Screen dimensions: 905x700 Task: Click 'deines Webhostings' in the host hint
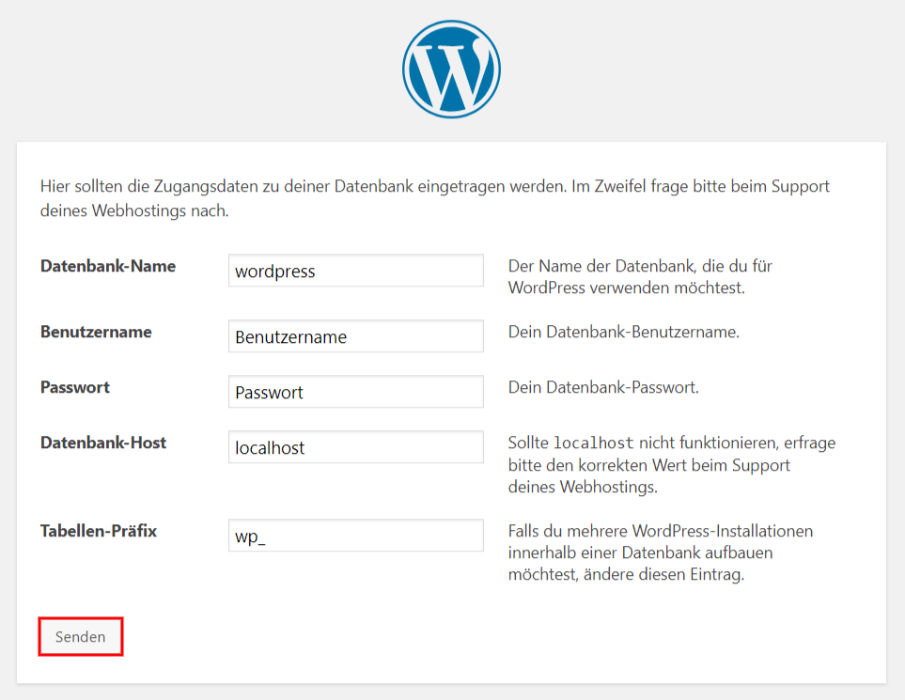(580, 488)
